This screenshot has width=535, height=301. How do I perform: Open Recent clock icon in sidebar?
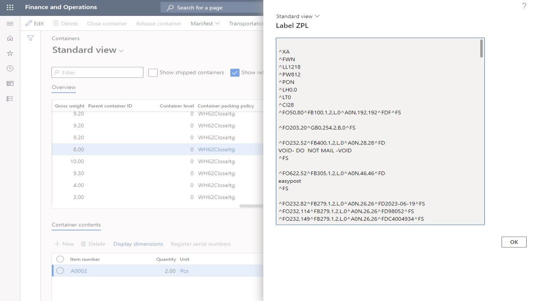(10, 68)
